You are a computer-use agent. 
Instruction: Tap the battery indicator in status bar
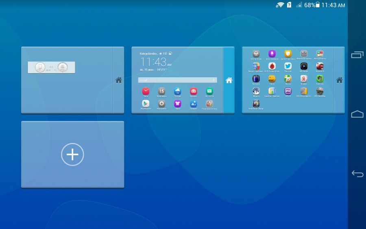[x=318, y=5]
